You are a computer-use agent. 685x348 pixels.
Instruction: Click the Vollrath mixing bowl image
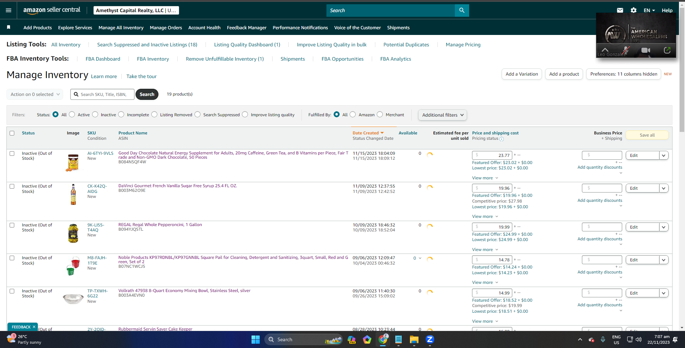click(73, 298)
